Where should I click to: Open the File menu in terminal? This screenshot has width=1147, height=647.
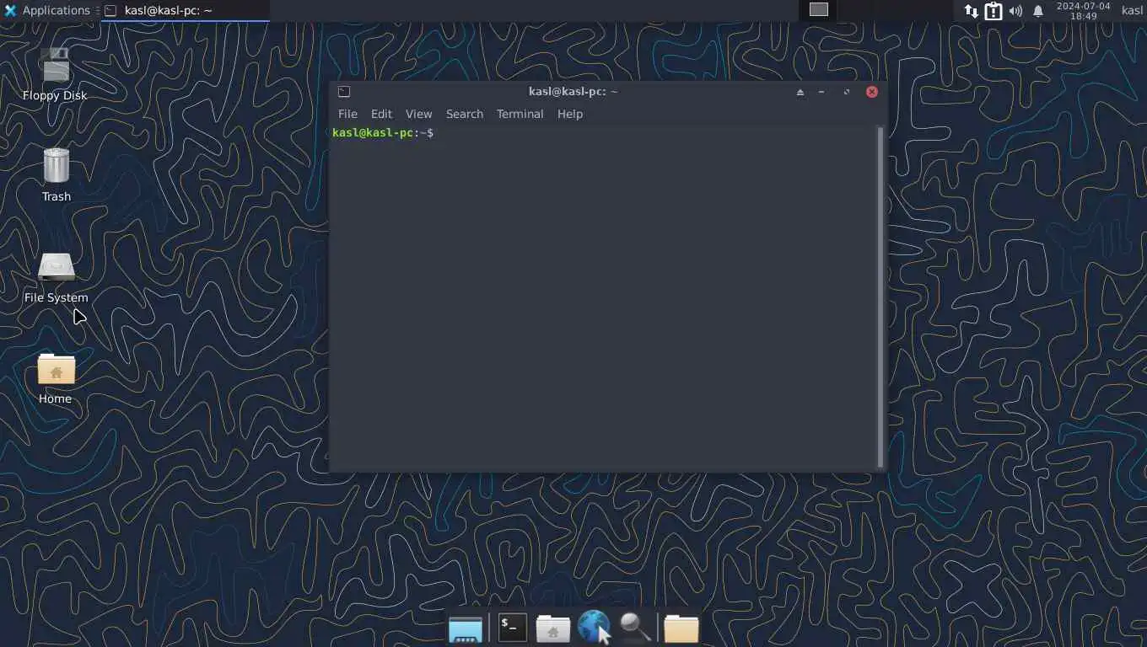(347, 114)
